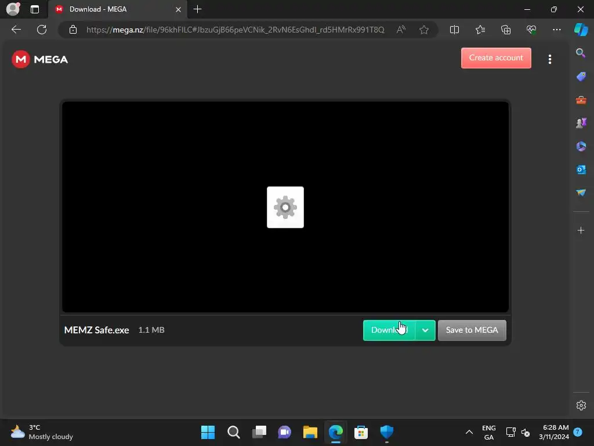Click the MEGA logo in the header
Screen dimensions: 594x446
tap(40, 59)
